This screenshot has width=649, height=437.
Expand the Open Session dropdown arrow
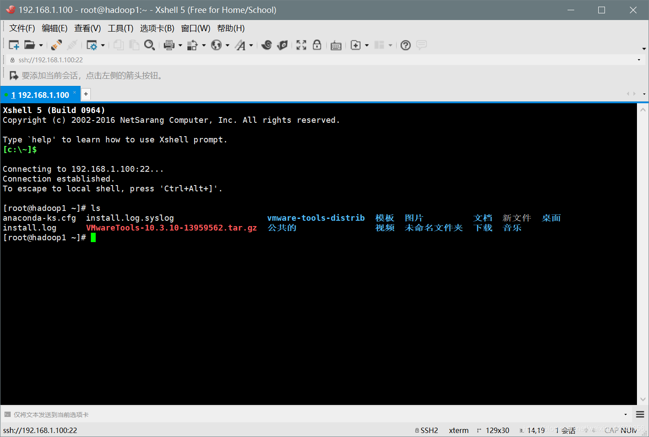[x=41, y=45]
